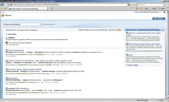
Task: Go back with the browser Back arrow
Action: coord(2,5)
